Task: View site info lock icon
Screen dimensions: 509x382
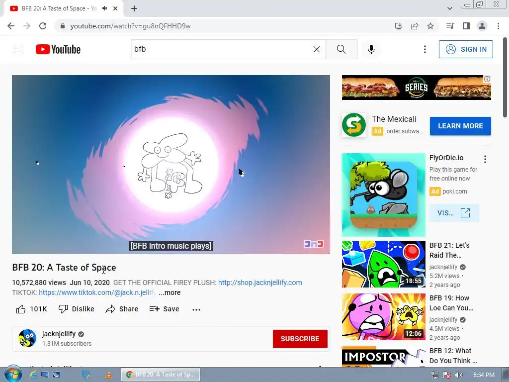Action: click(63, 26)
